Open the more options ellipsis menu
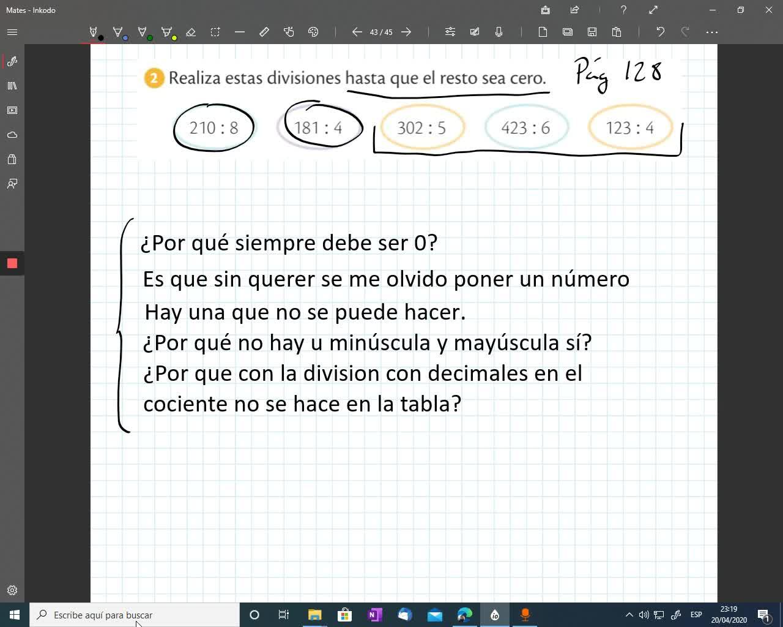The height and width of the screenshot is (627, 783). tap(712, 32)
